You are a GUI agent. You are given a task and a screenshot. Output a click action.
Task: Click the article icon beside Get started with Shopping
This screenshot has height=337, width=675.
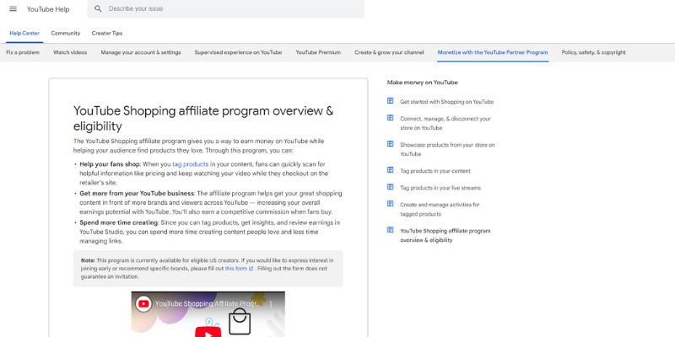pos(390,101)
